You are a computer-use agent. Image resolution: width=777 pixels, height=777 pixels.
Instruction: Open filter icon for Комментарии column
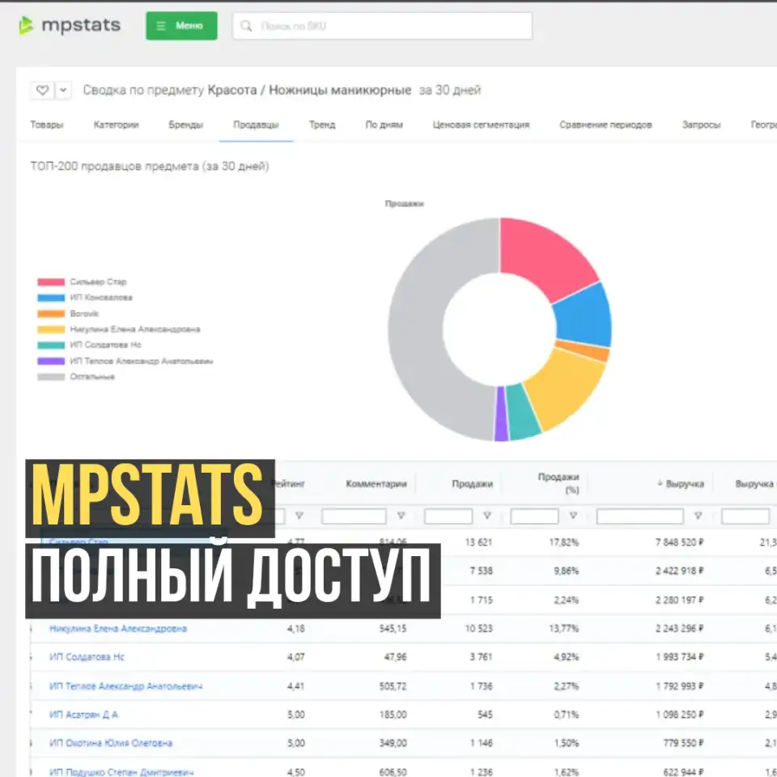[x=401, y=516]
